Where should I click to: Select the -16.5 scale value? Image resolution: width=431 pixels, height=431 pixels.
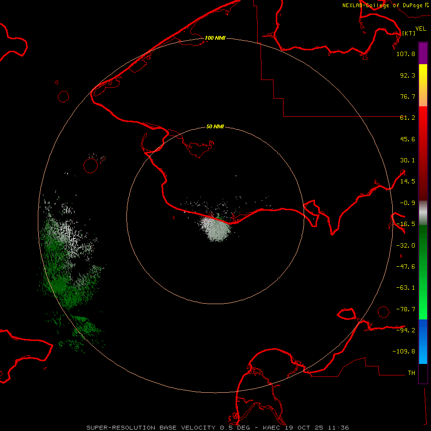406,224
